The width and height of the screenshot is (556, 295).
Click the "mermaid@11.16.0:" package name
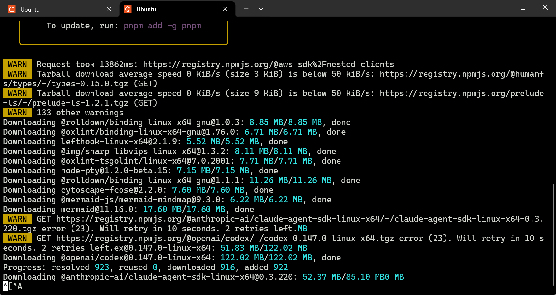coord(100,209)
